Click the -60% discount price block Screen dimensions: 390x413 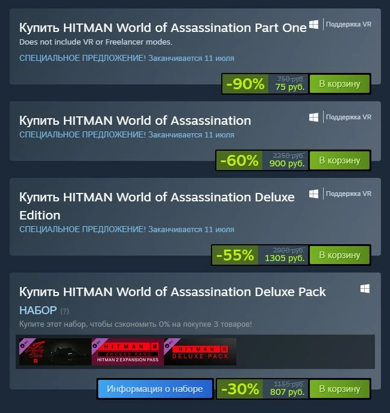click(x=239, y=160)
